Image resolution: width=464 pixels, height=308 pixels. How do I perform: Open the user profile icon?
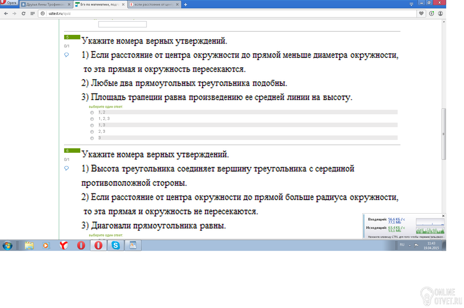coord(440,13)
